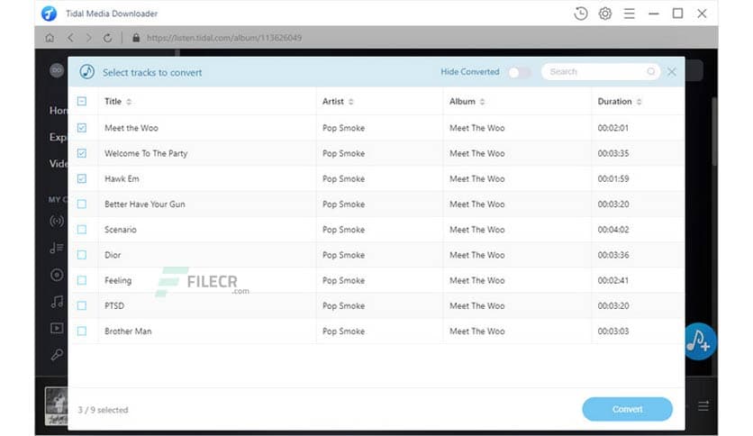This screenshot has width=753, height=436.
Task: Start conversion with the Convert button
Action: 627,409
